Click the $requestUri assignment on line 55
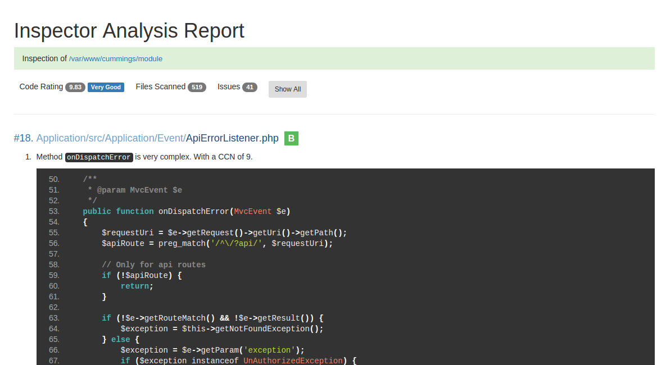The width and height of the screenshot is (666, 365). [x=224, y=232]
